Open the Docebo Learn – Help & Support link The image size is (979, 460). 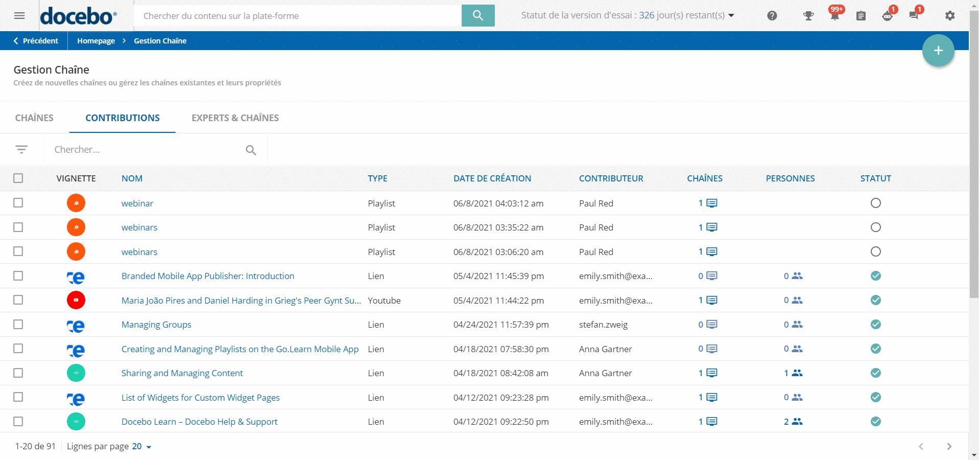coord(199,422)
